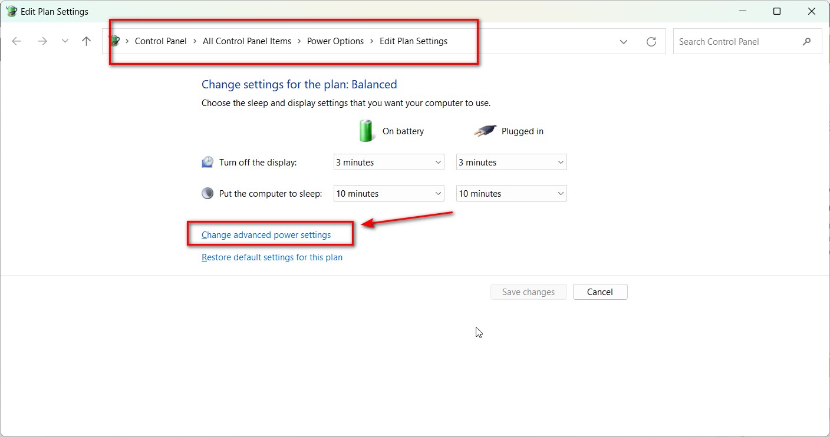
Task: Go to Power Options via the breadcrumb
Action: 335,41
